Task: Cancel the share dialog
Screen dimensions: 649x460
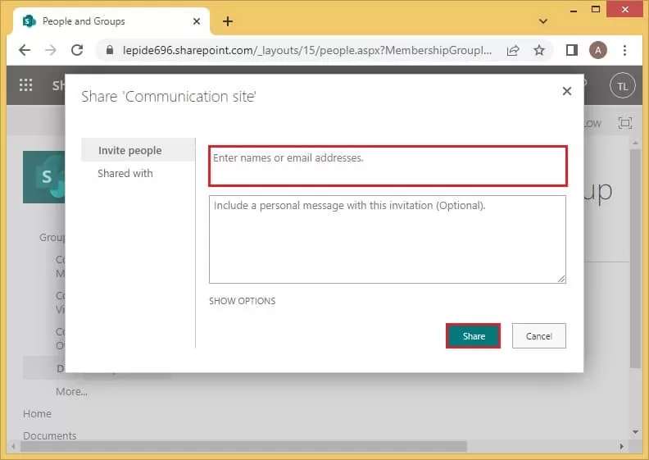Action: pyautogui.click(x=538, y=335)
